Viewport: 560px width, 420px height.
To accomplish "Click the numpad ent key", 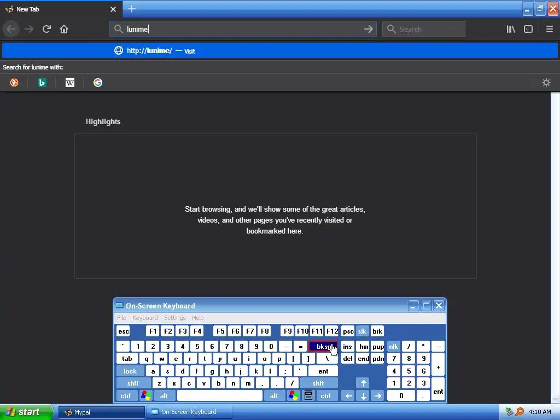I will click(x=438, y=389).
